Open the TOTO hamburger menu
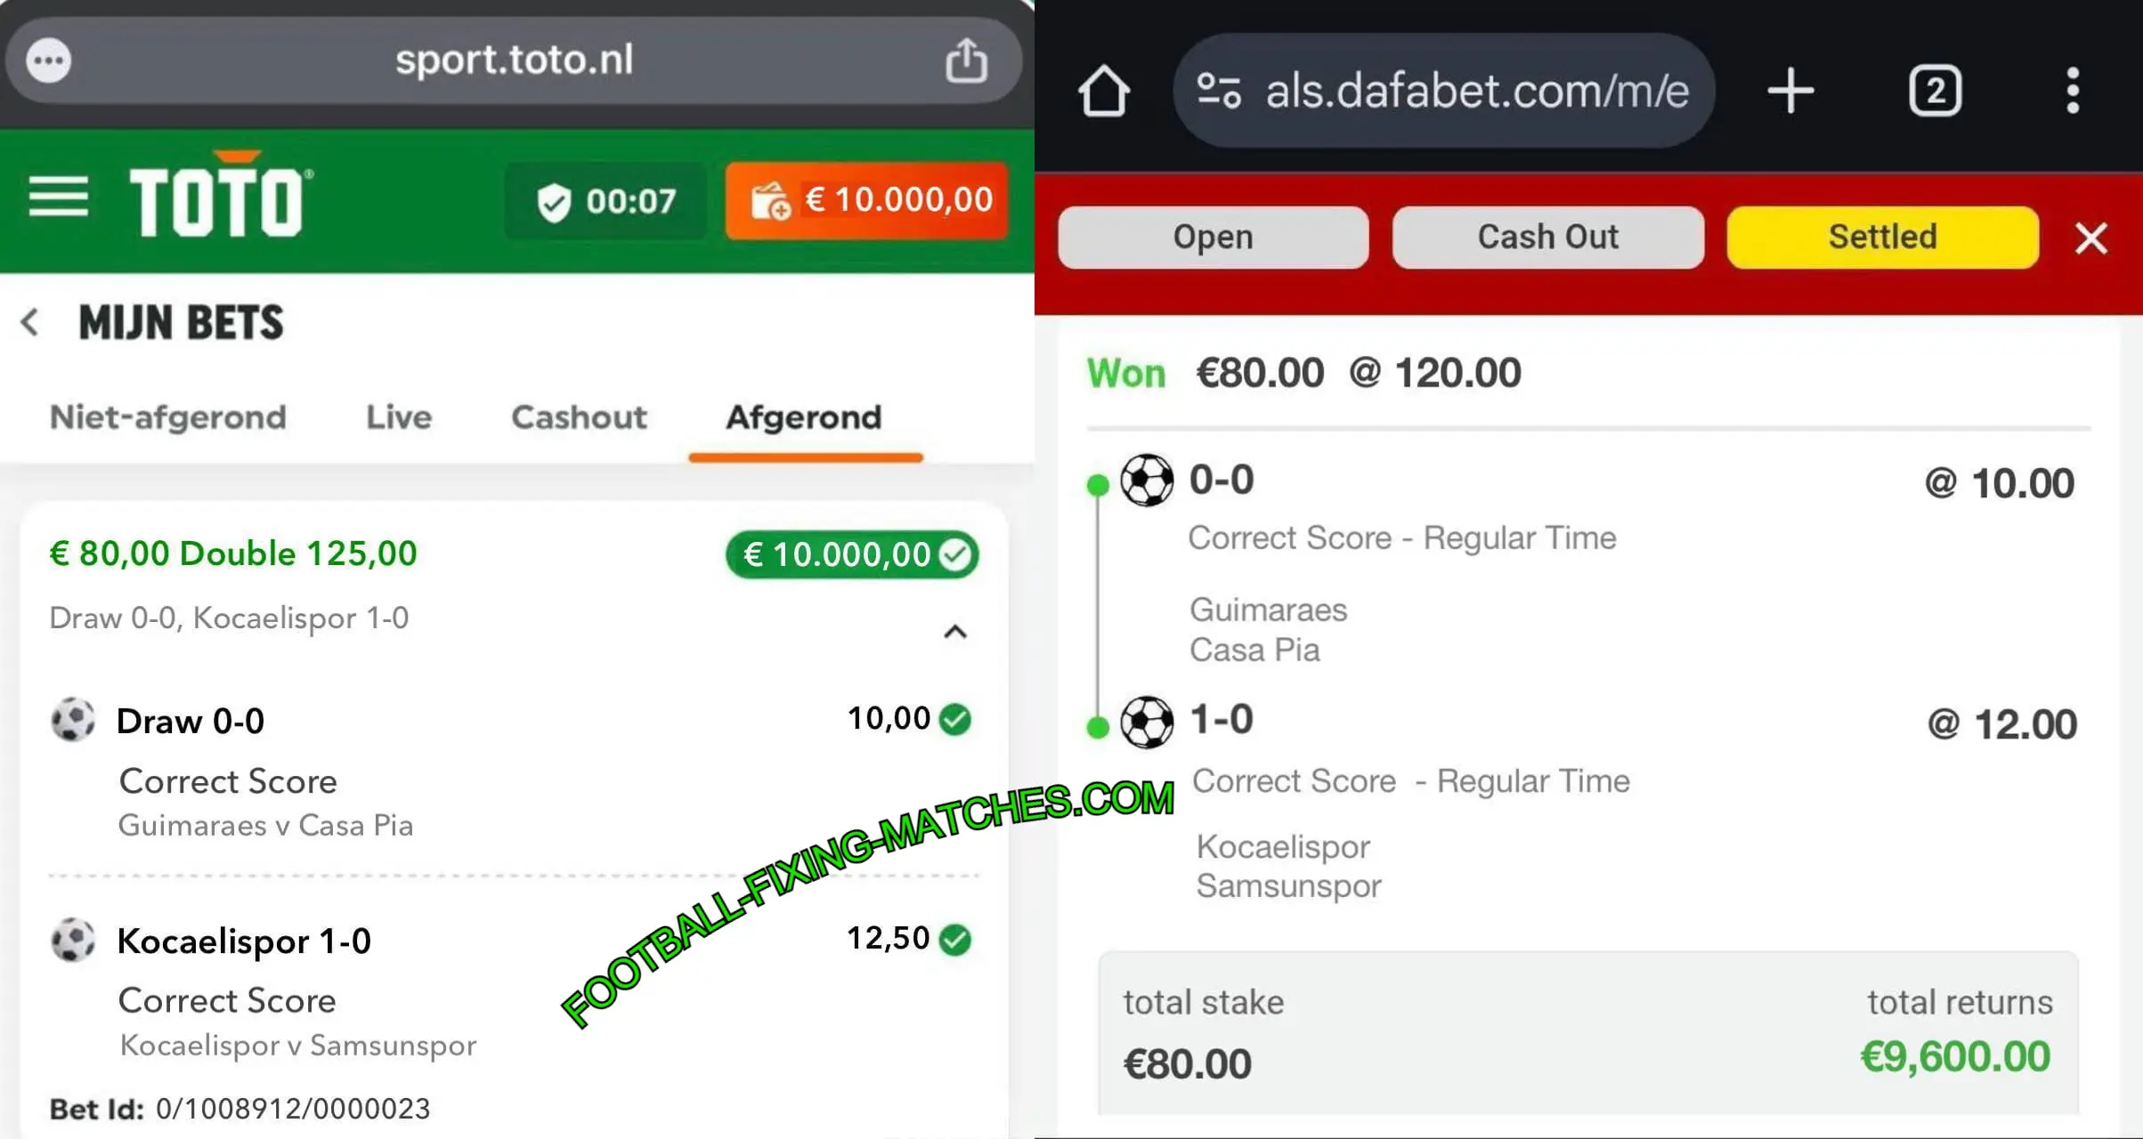The width and height of the screenshot is (2143, 1139). pyautogui.click(x=58, y=197)
